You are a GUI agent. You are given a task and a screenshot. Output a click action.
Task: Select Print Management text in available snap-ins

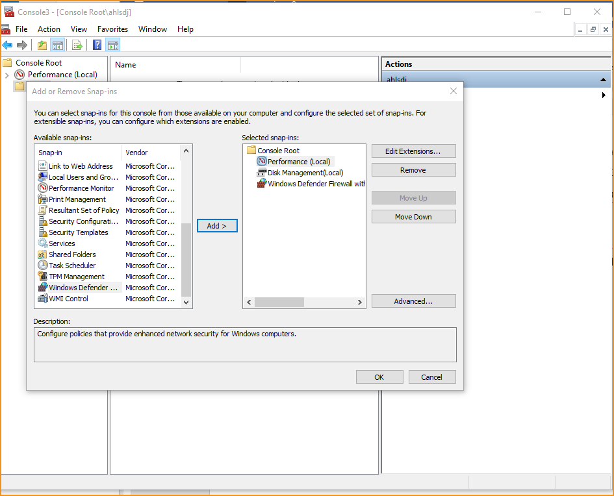pos(77,199)
